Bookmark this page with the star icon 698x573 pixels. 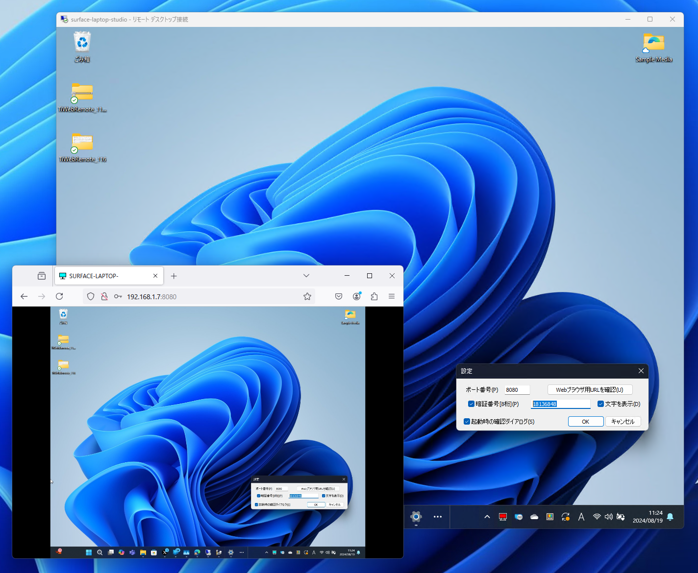coord(307,296)
